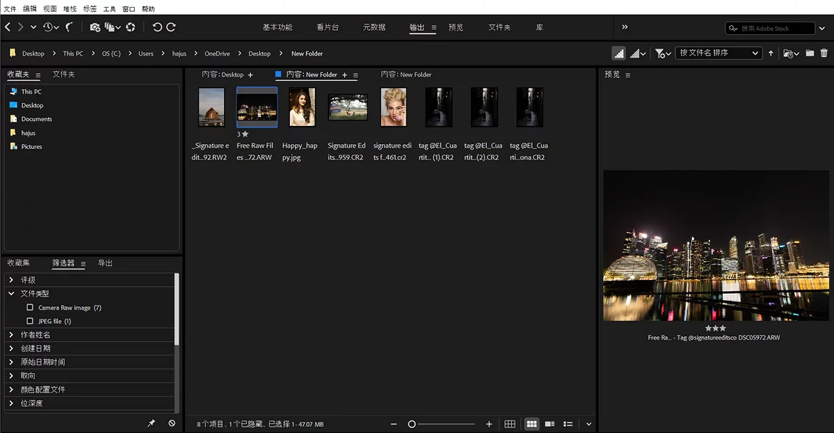
Task: Switch to the 库 workspace
Action: click(x=539, y=27)
